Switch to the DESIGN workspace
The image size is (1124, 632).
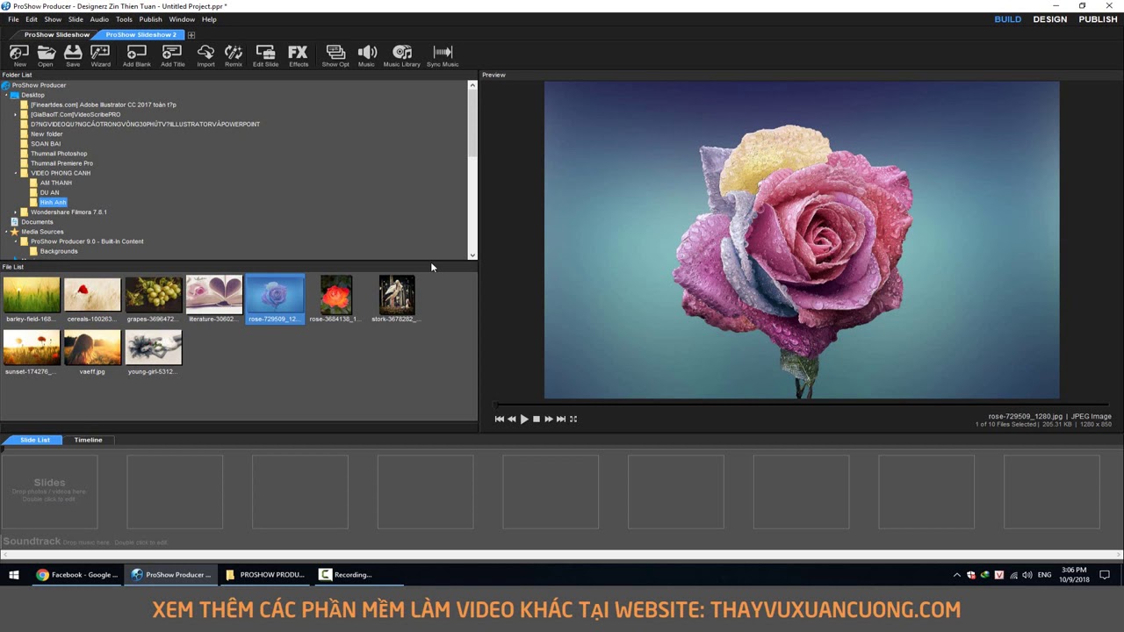point(1050,19)
